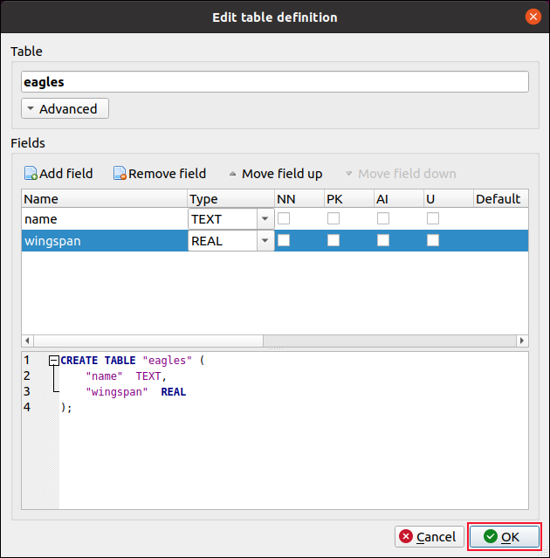Image resolution: width=550 pixels, height=558 pixels.
Task: Click the greyed Move field down button
Action: tap(400, 174)
